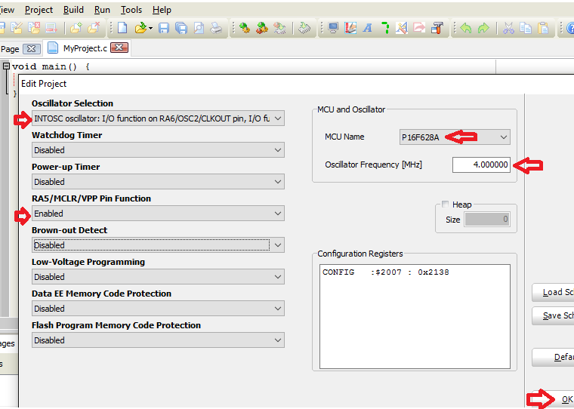Click the pink export arrow toolbar icon
This screenshot has width=574, height=409.
tap(419, 28)
